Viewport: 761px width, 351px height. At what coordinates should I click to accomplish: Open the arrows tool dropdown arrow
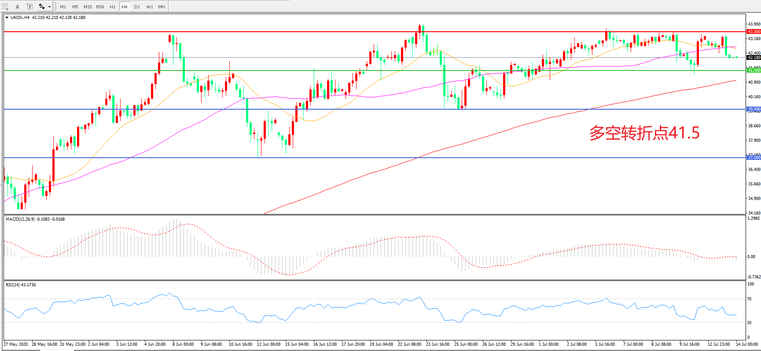(x=49, y=7)
